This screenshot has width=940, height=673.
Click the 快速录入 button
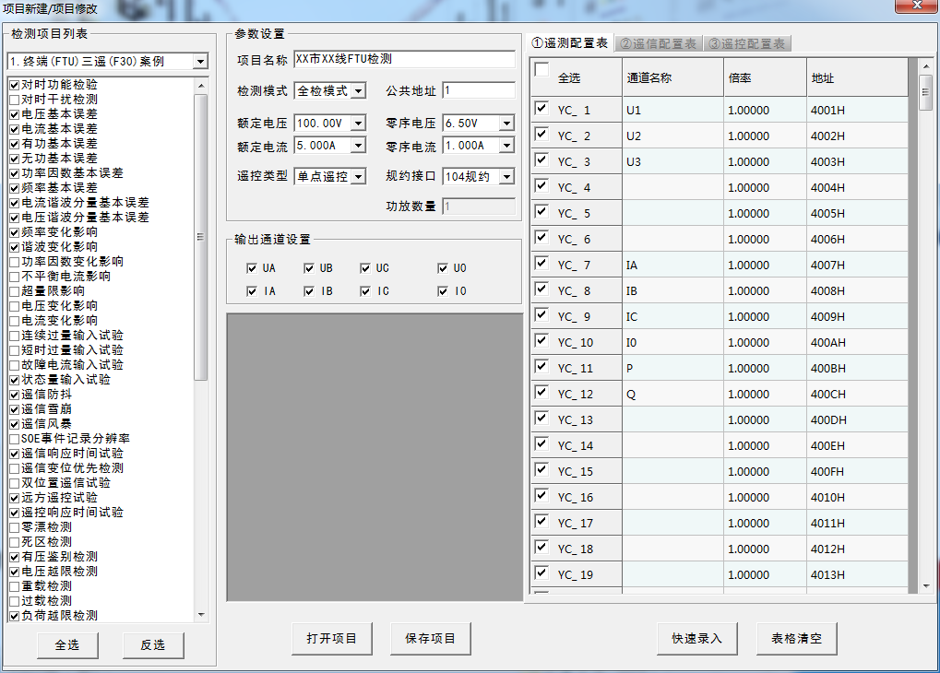pos(696,638)
